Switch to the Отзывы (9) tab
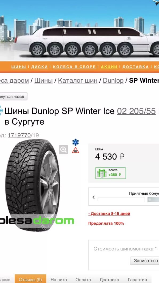Screen dimensions: 159x283 coord(30,280)
